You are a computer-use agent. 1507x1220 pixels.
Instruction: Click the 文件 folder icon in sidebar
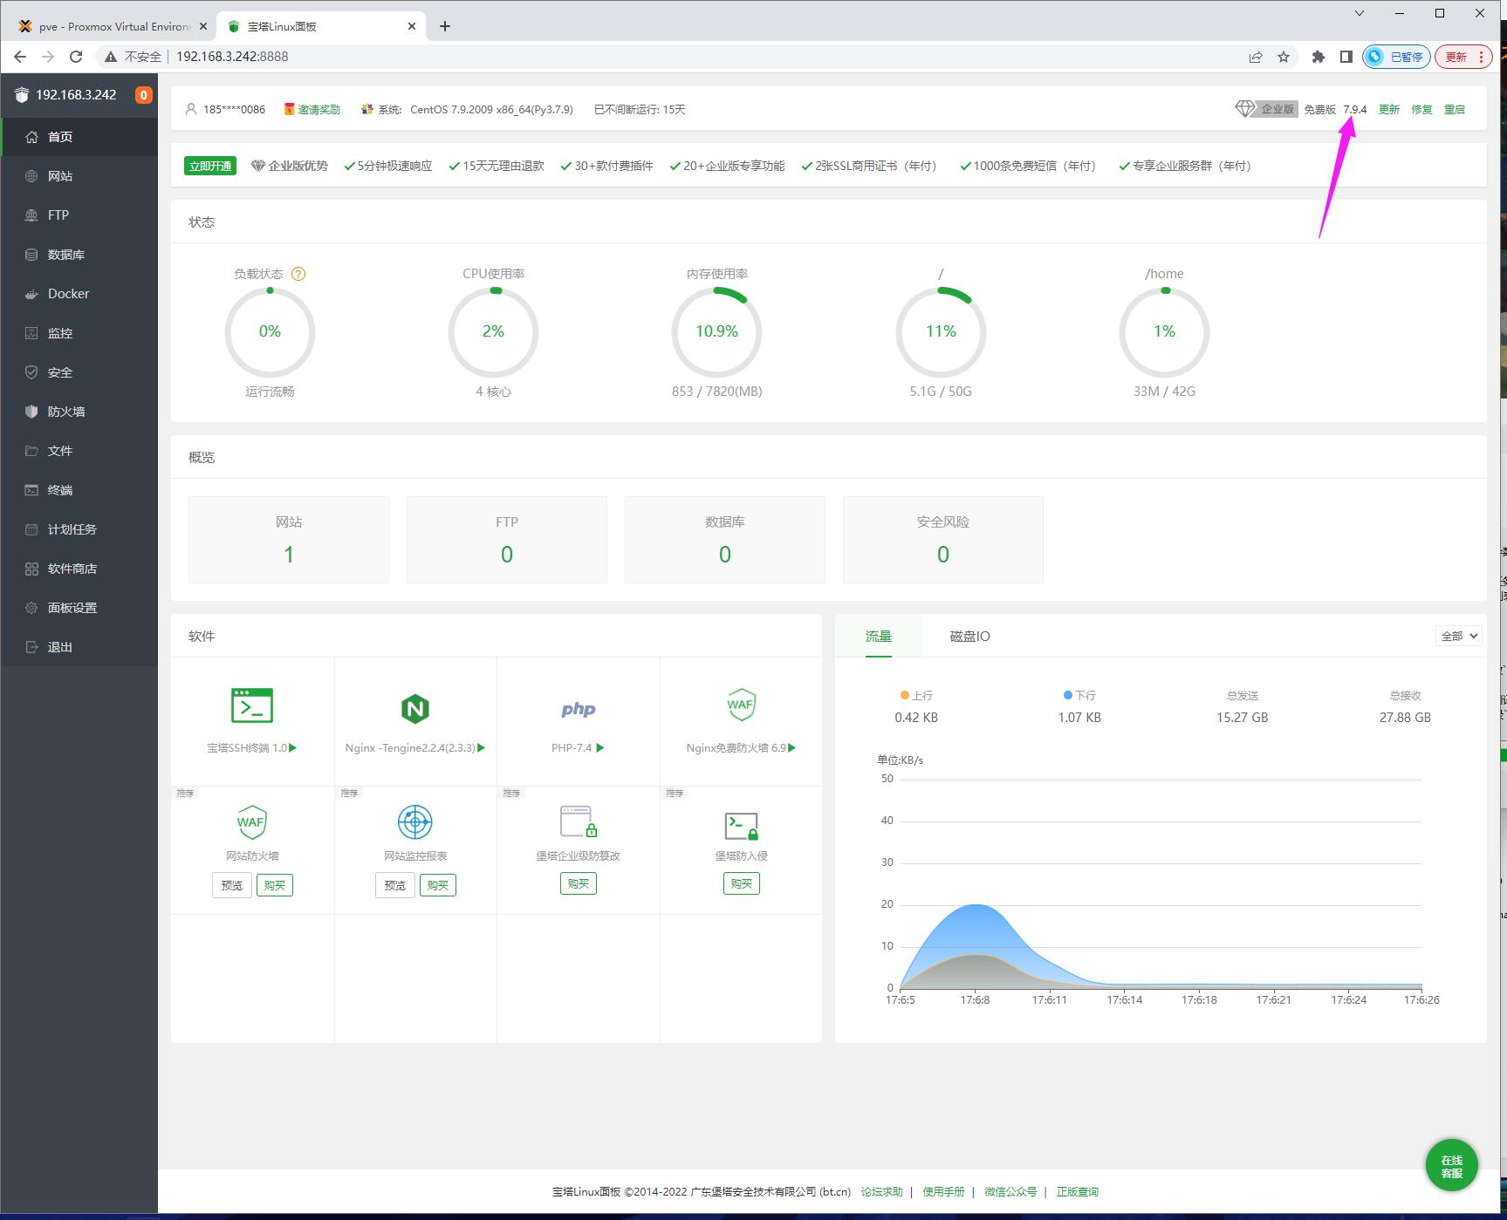pos(31,451)
